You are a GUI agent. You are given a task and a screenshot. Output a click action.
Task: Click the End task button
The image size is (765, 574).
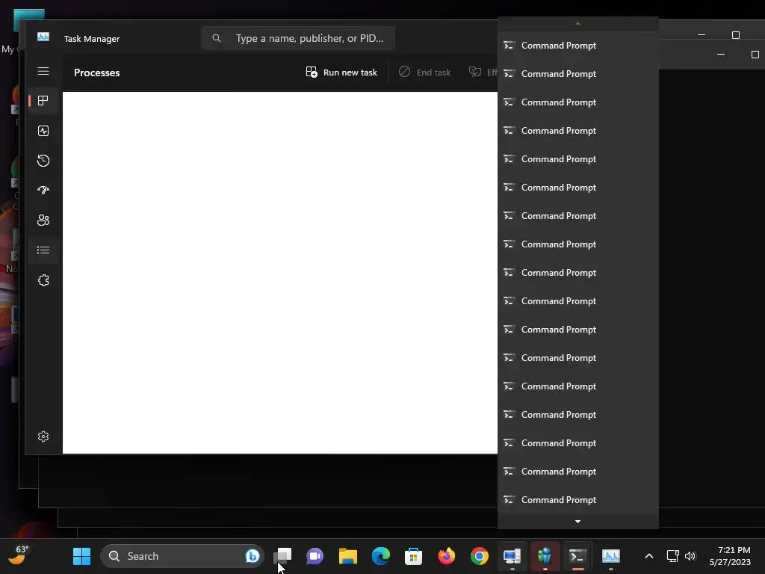click(424, 72)
